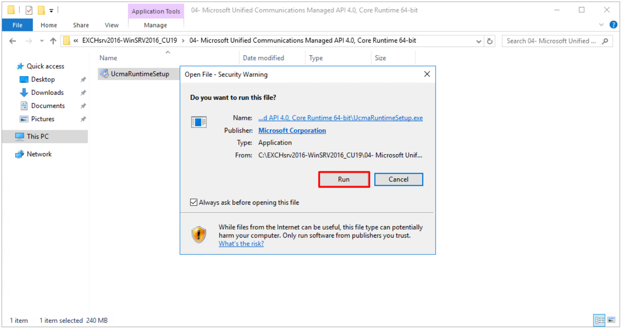622x329 pixels.
Task: Click the shield warning icon in dialog
Action: 199,235
